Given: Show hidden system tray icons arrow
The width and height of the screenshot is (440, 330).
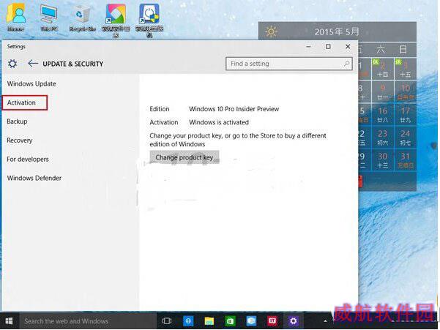Looking at the screenshot, I should pos(325,320).
